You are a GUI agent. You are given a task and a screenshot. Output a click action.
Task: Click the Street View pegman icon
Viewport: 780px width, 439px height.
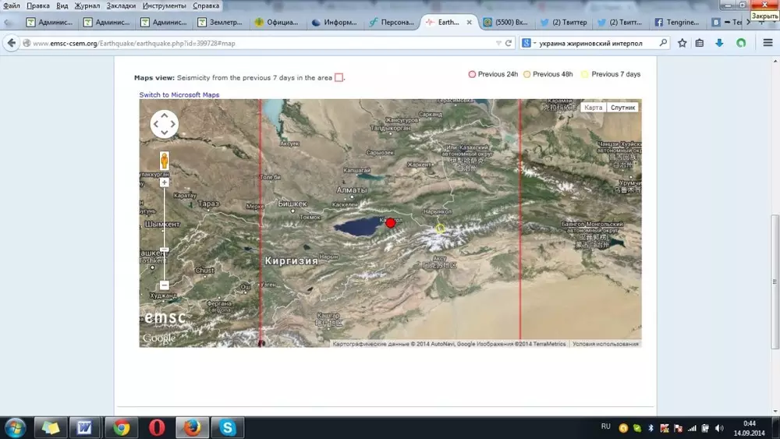(x=165, y=161)
